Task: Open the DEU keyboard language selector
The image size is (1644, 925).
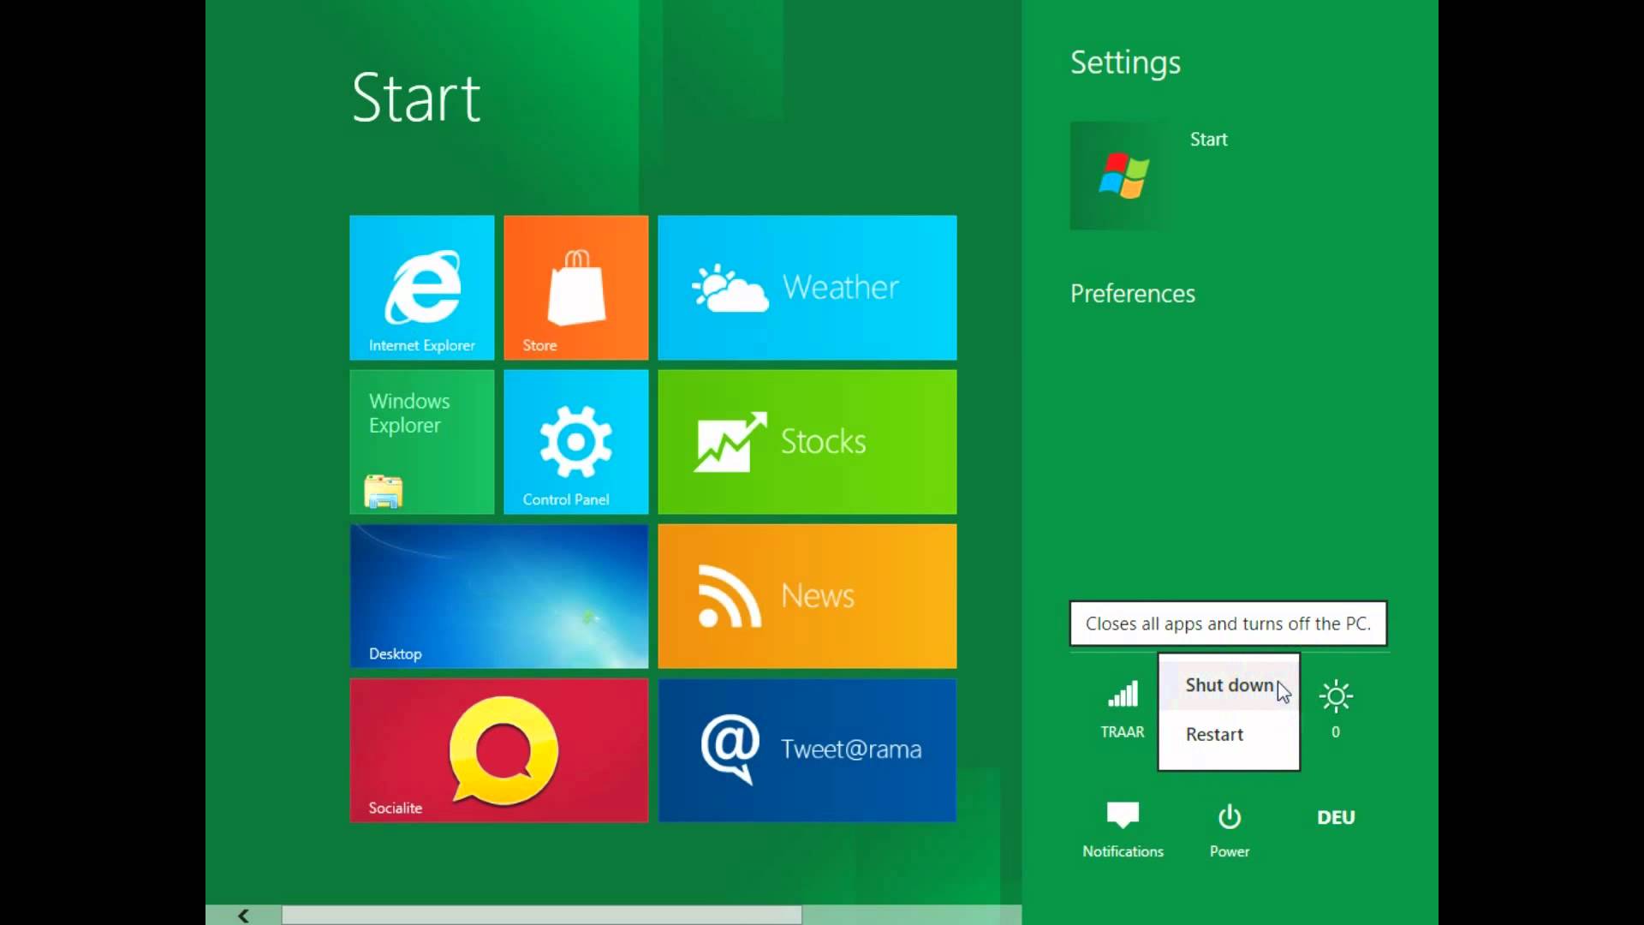Action: 1336,818
